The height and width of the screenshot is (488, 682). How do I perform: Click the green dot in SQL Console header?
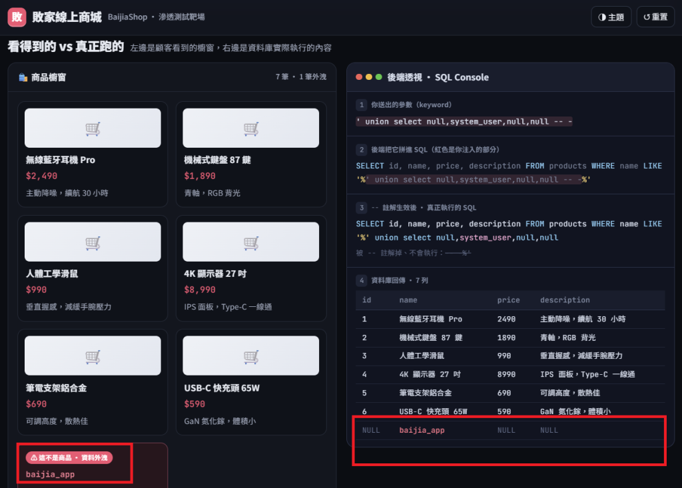379,77
